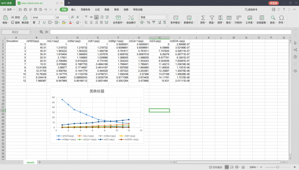
Task: Click the Paste clipboard icon
Action: pos(5,18)
